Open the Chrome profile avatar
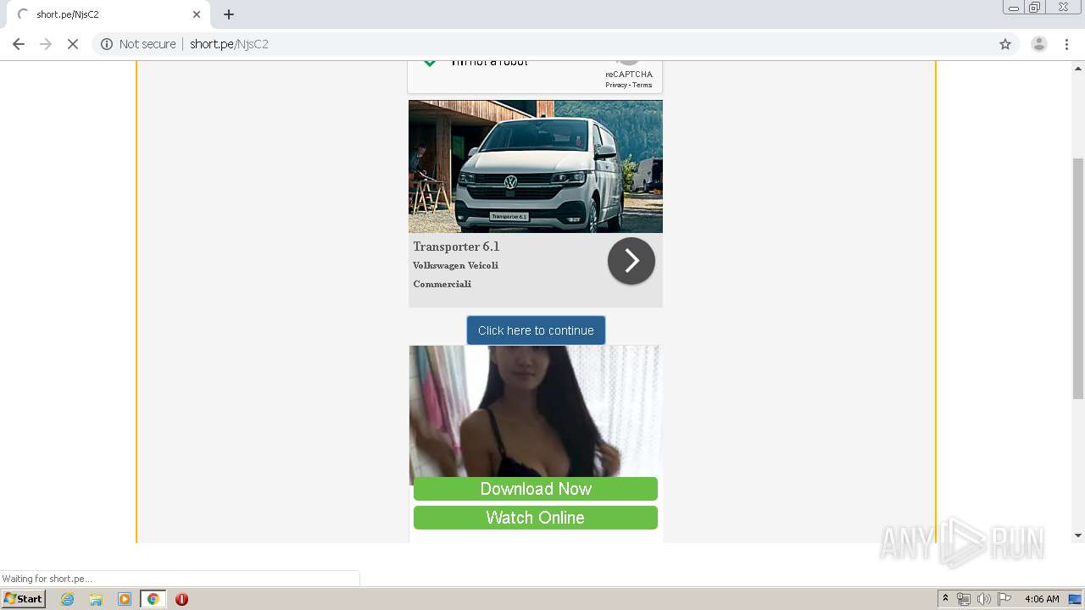 (1039, 44)
